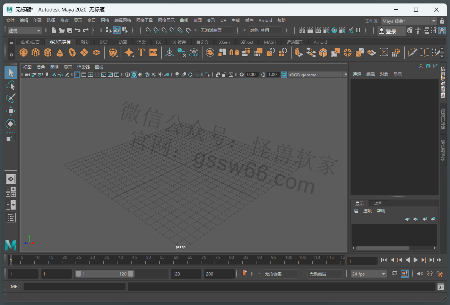
Task: Click the IPR render icon
Action: tap(318, 31)
